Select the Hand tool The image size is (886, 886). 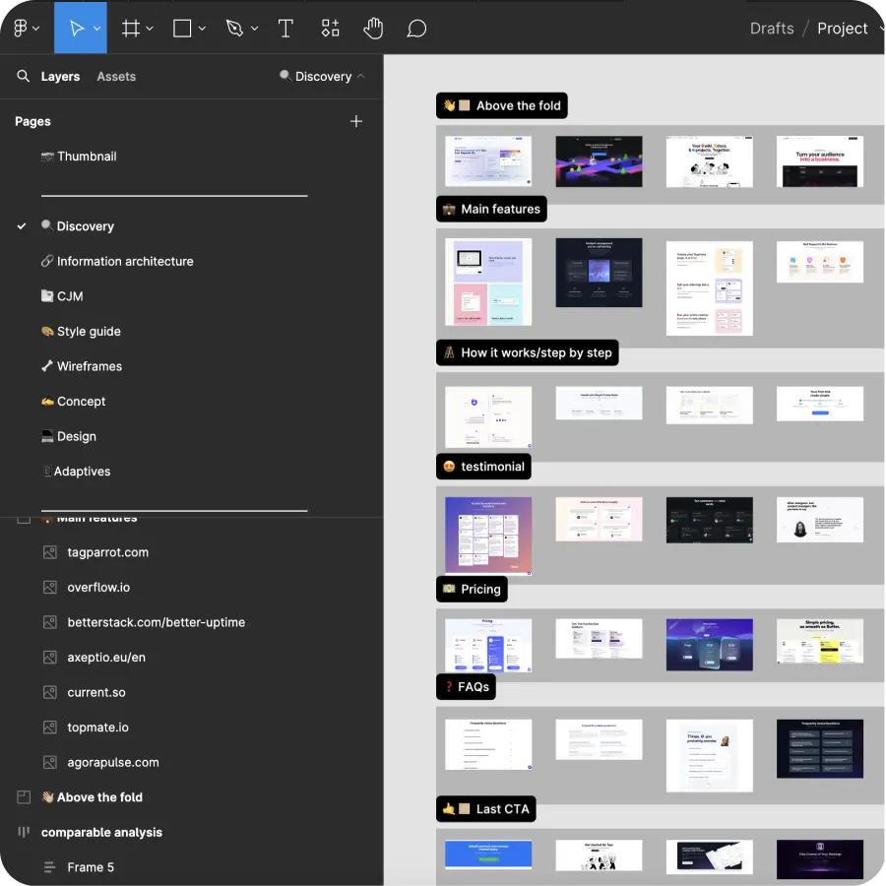373,28
